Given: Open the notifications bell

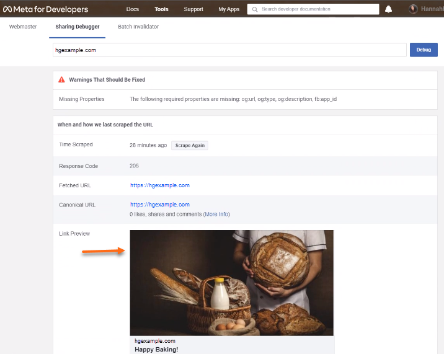Looking at the screenshot, I should (x=388, y=9).
